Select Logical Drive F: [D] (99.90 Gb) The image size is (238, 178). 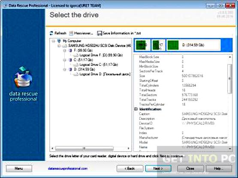(101, 55)
